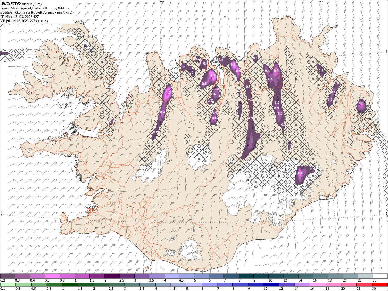
Task: Select the light blue bottom-row swatch between 5 and 6
Action: 194,285
